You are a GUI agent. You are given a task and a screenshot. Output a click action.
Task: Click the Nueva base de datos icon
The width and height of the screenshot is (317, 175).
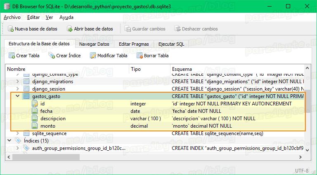click(10, 29)
